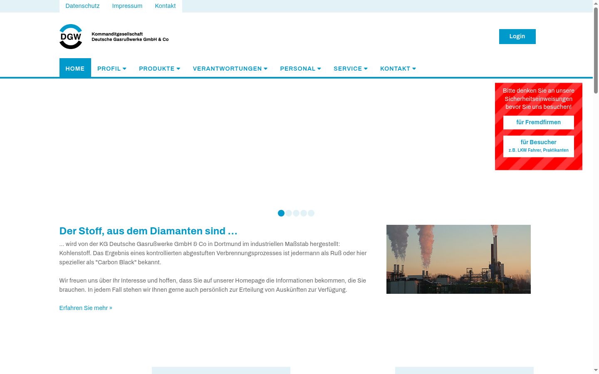Expand the PERSONAL dropdown arrow
The image size is (599, 374).
tap(319, 69)
